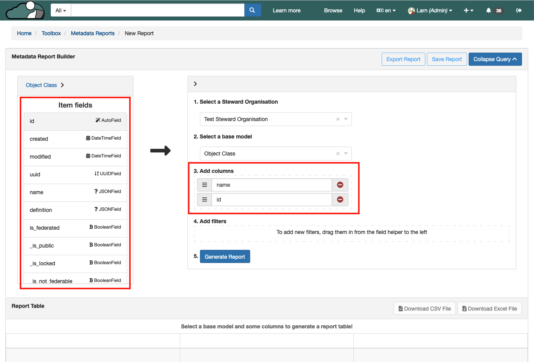Image resolution: width=534 pixels, height=362 pixels.
Task: Clear the Object Class base model selection
Action: 338,154
